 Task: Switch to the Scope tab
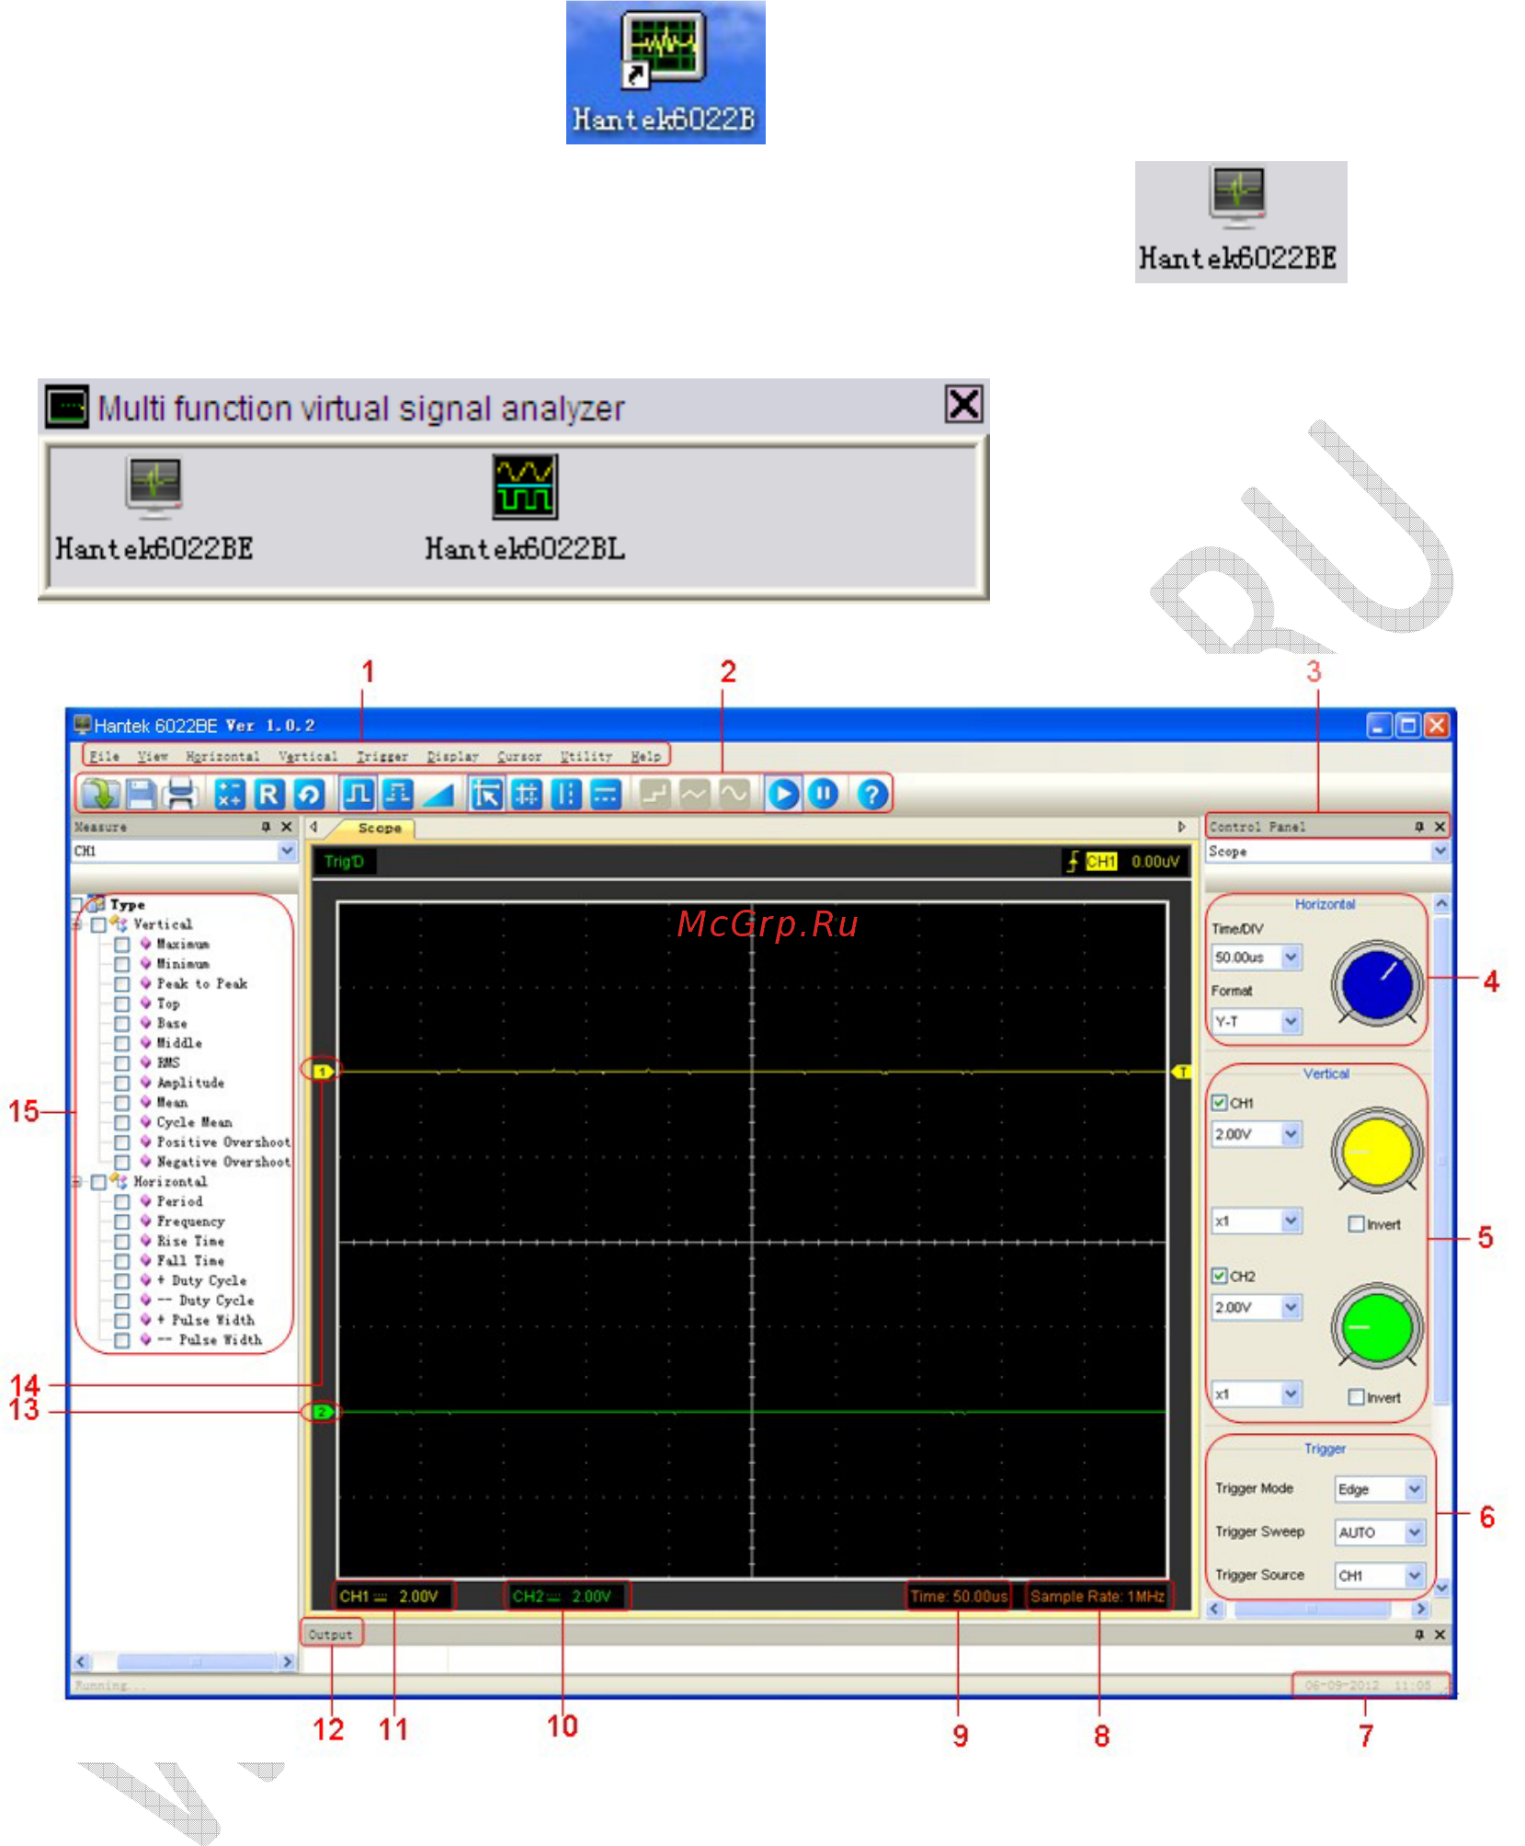click(380, 828)
